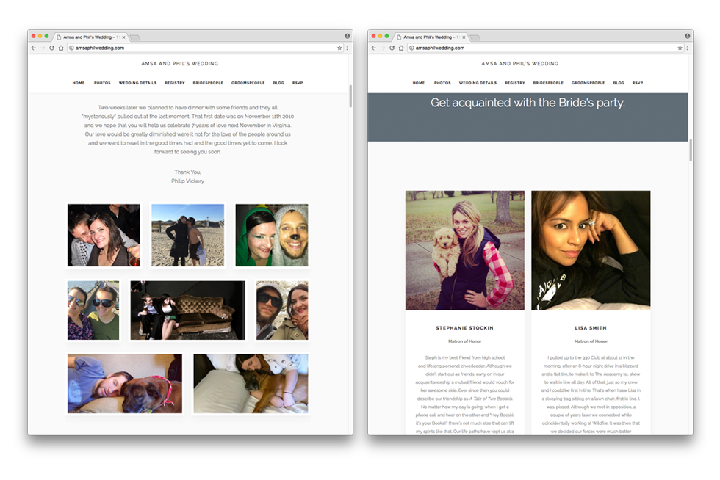The height and width of the screenshot is (480, 720).
Task: Open a new tab in the left browser window
Action: point(135,37)
